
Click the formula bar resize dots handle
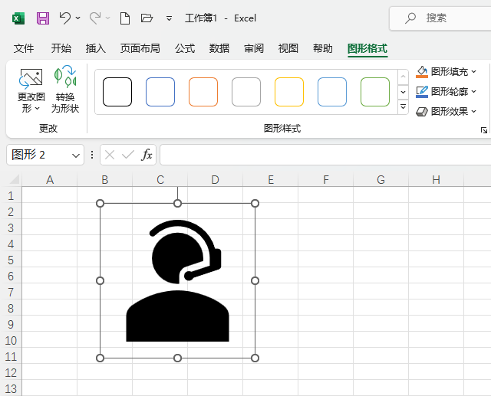92,155
